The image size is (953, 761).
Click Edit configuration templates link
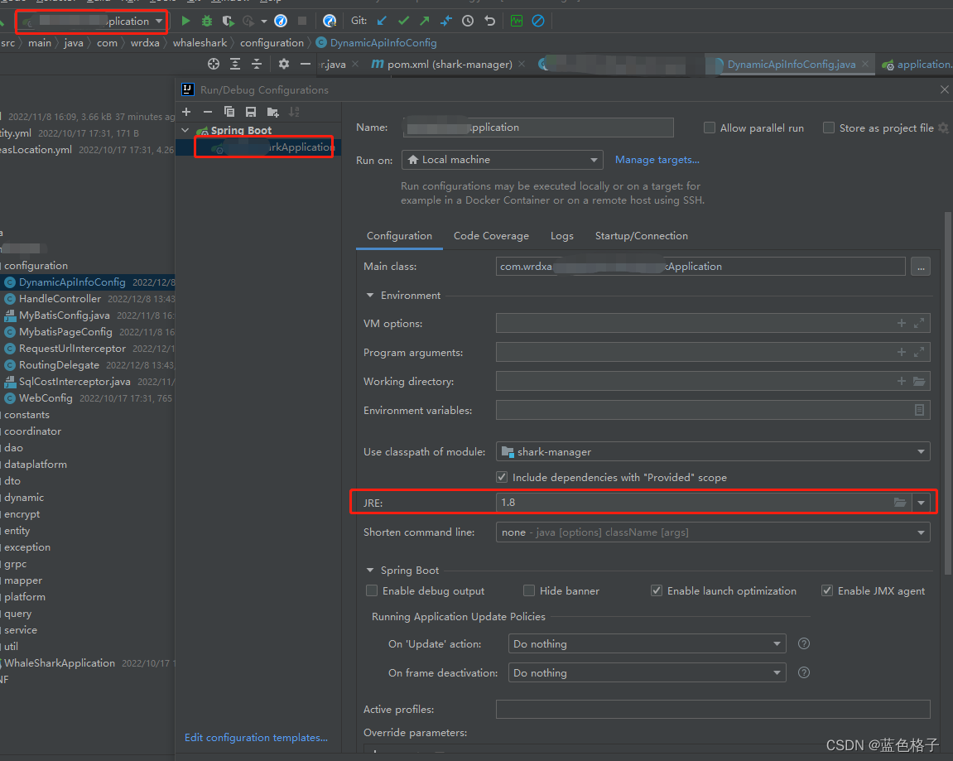click(256, 737)
